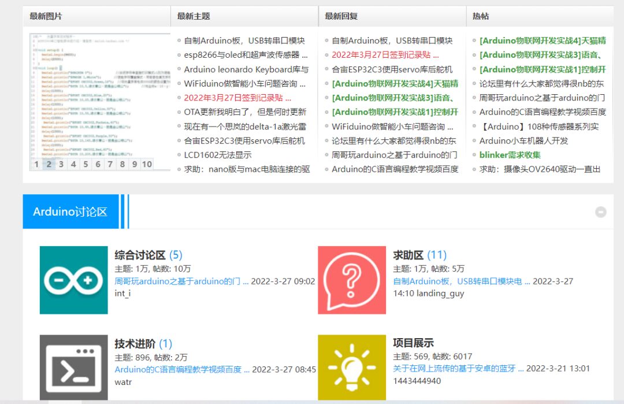Open WiFiduino做智能小车 post in 最新回复 list
Image resolution: width=624 pixels, height=404 pixels.
pyautogui.click(x=392, y=127)
